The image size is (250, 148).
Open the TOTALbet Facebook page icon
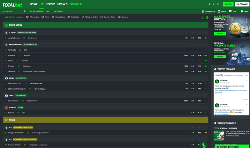tap(209, 4)
